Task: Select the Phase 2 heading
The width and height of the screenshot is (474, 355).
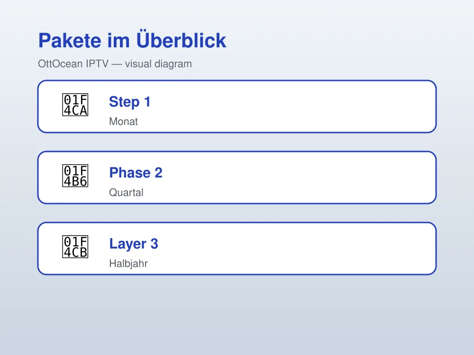Action: [136, 173]
